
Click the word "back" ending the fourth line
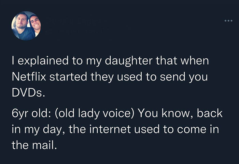point(210,113)
